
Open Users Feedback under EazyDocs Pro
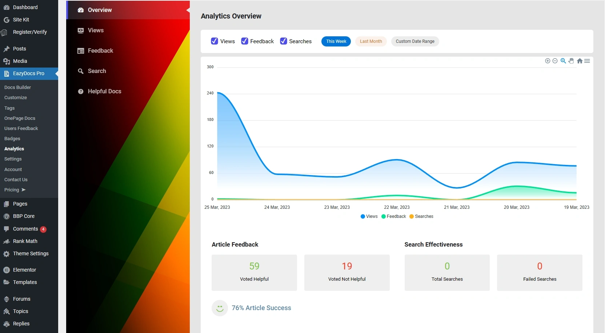click(21, 128)
